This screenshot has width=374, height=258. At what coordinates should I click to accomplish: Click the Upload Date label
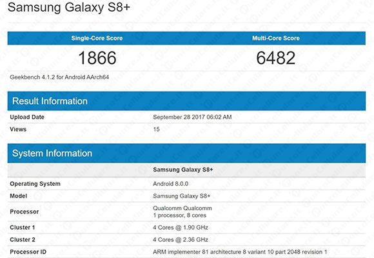27,117
